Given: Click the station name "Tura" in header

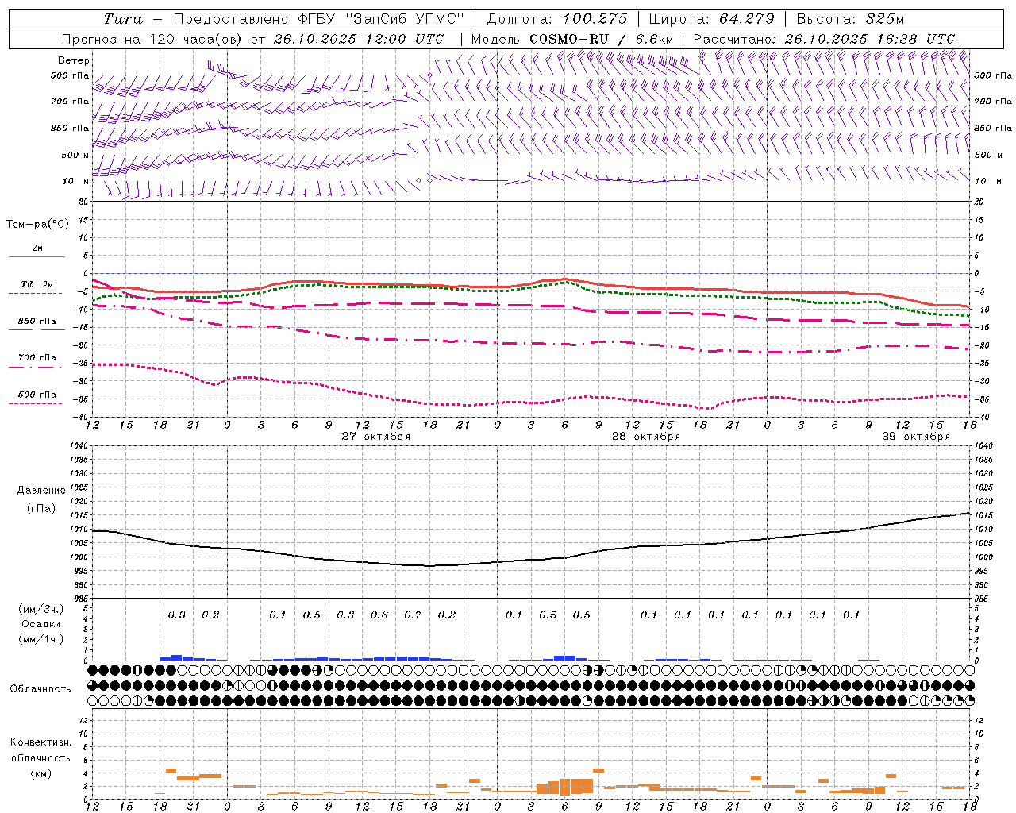Looking at the screenshot, I should [x=123, y=19].
